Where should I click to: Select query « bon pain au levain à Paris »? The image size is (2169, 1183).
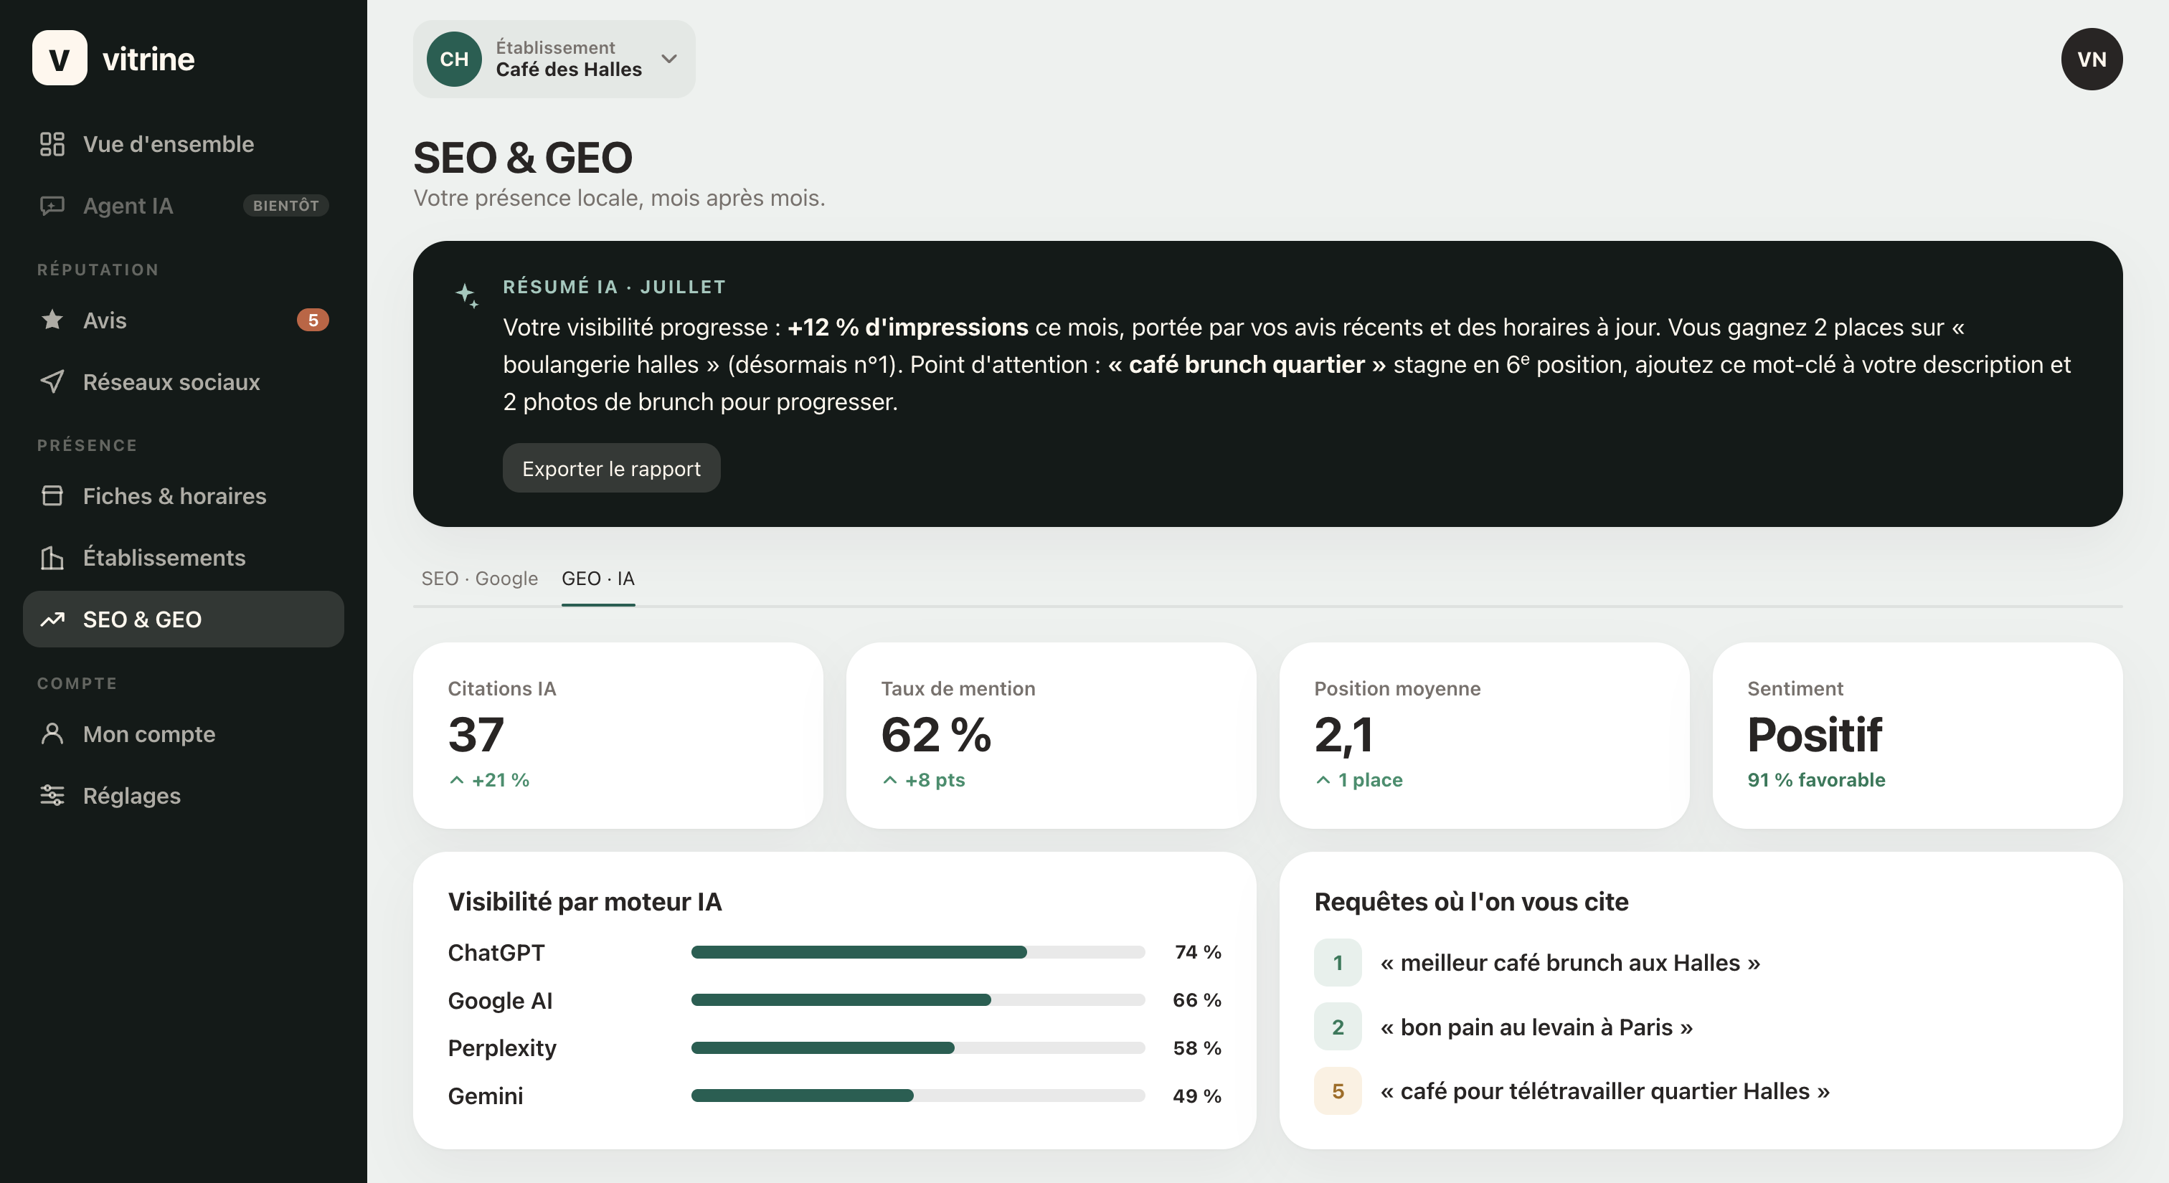coord(1536,1027)
